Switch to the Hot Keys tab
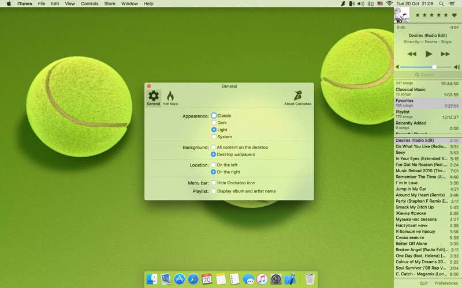 (x=170, y=98)
